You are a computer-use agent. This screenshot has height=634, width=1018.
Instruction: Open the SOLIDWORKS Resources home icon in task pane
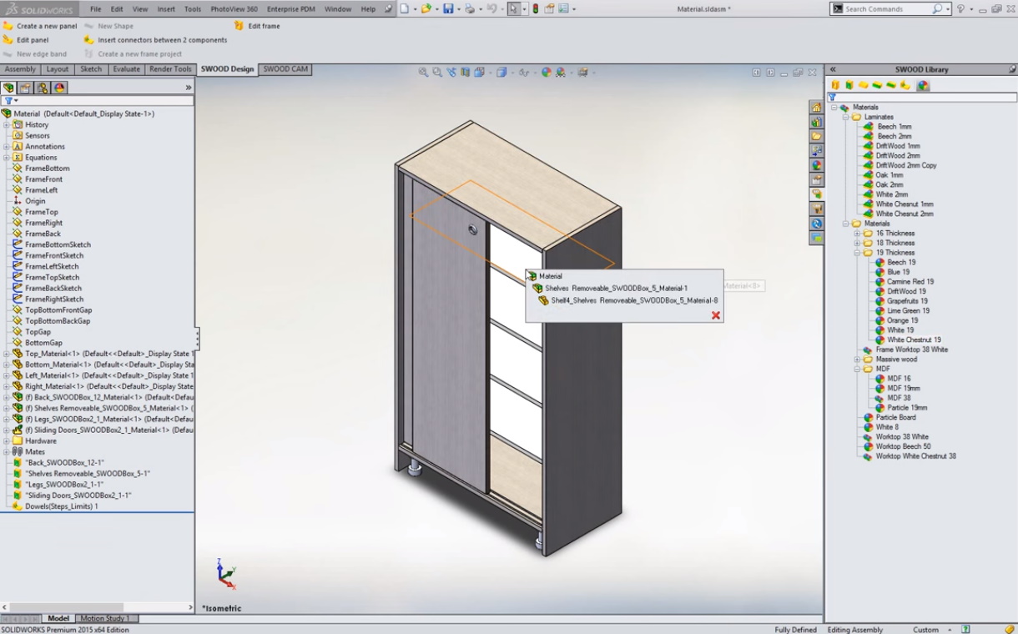[x=816, y=108]
